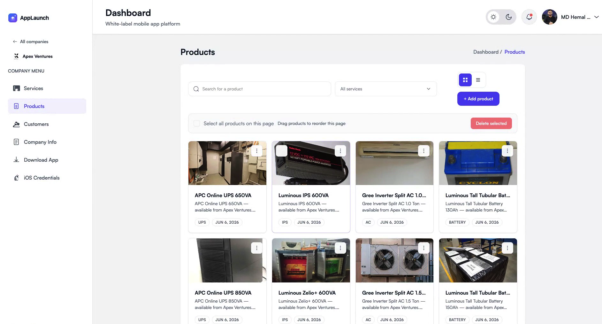602x324 pixels.
Task: Select the Apex Ventures company
Action: (34, 56)
